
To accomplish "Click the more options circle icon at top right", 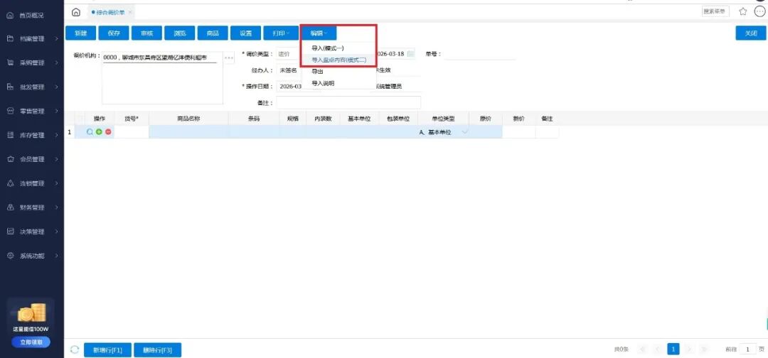I will tap(759, 12).
